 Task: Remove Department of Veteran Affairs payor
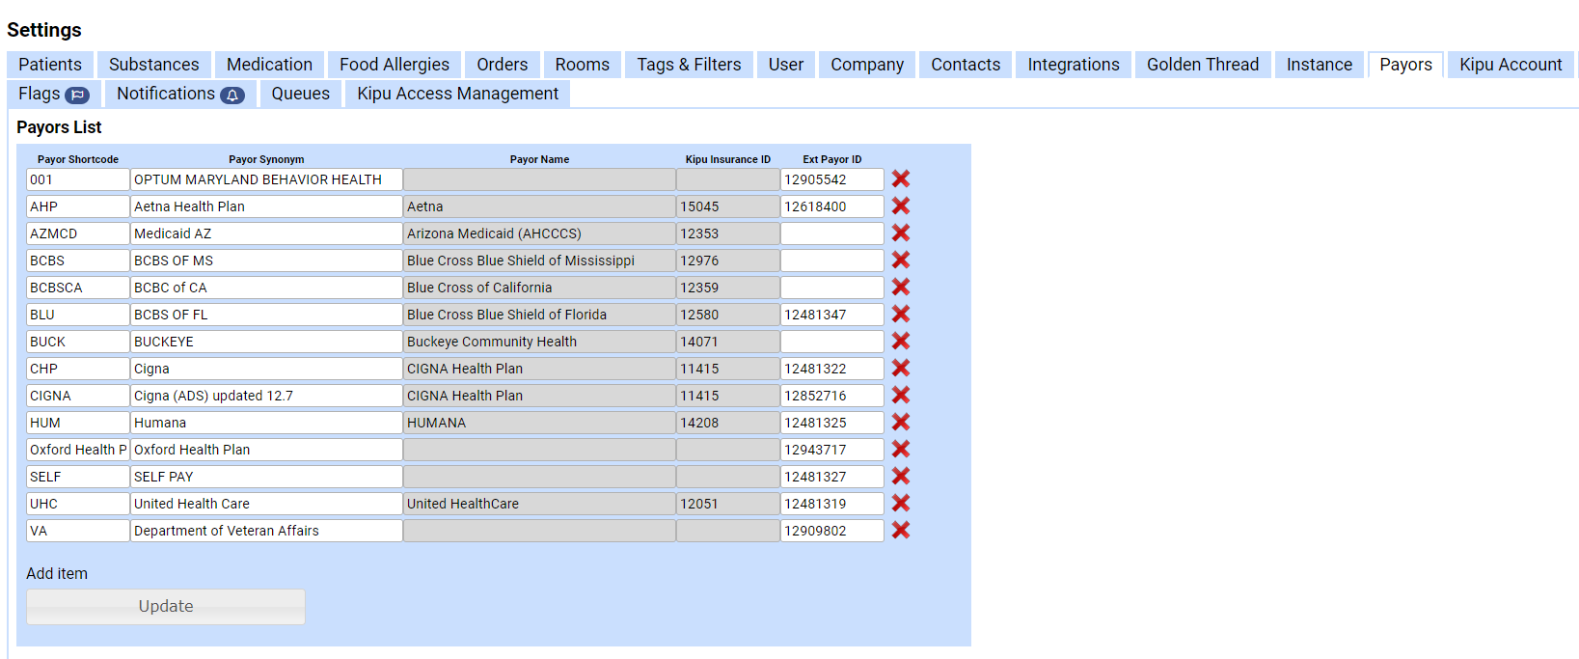[900, 531]
